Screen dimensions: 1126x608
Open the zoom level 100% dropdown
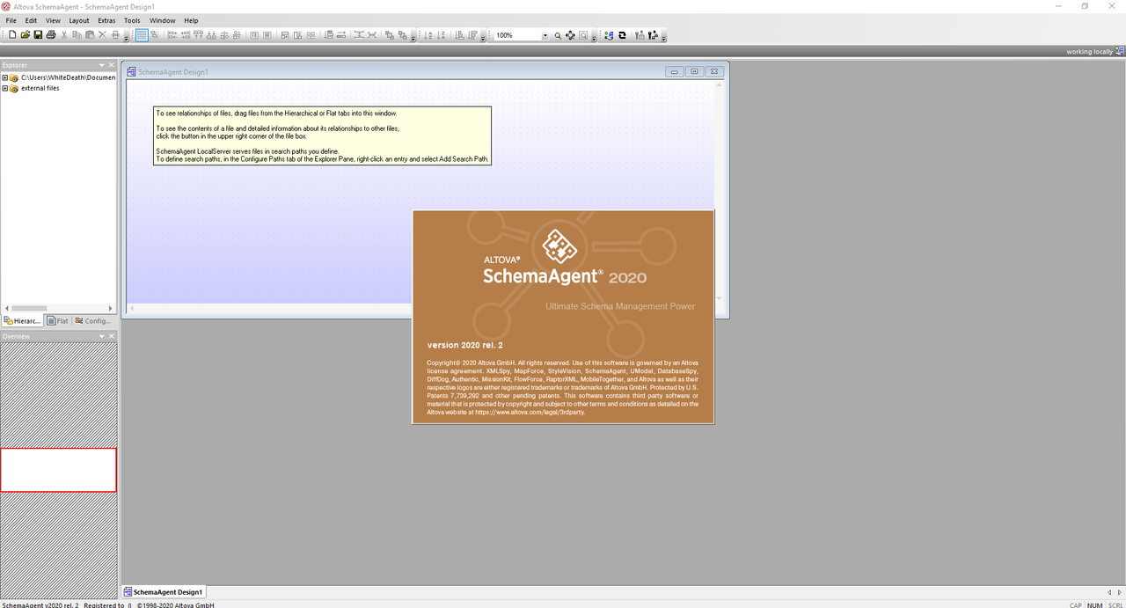pyautogui.click(x=545, y=36)
